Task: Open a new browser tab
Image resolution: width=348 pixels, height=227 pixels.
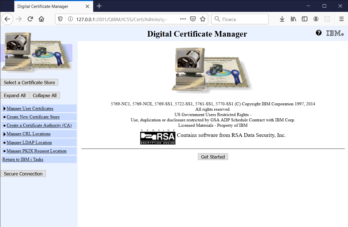Action: pos(99,6)
